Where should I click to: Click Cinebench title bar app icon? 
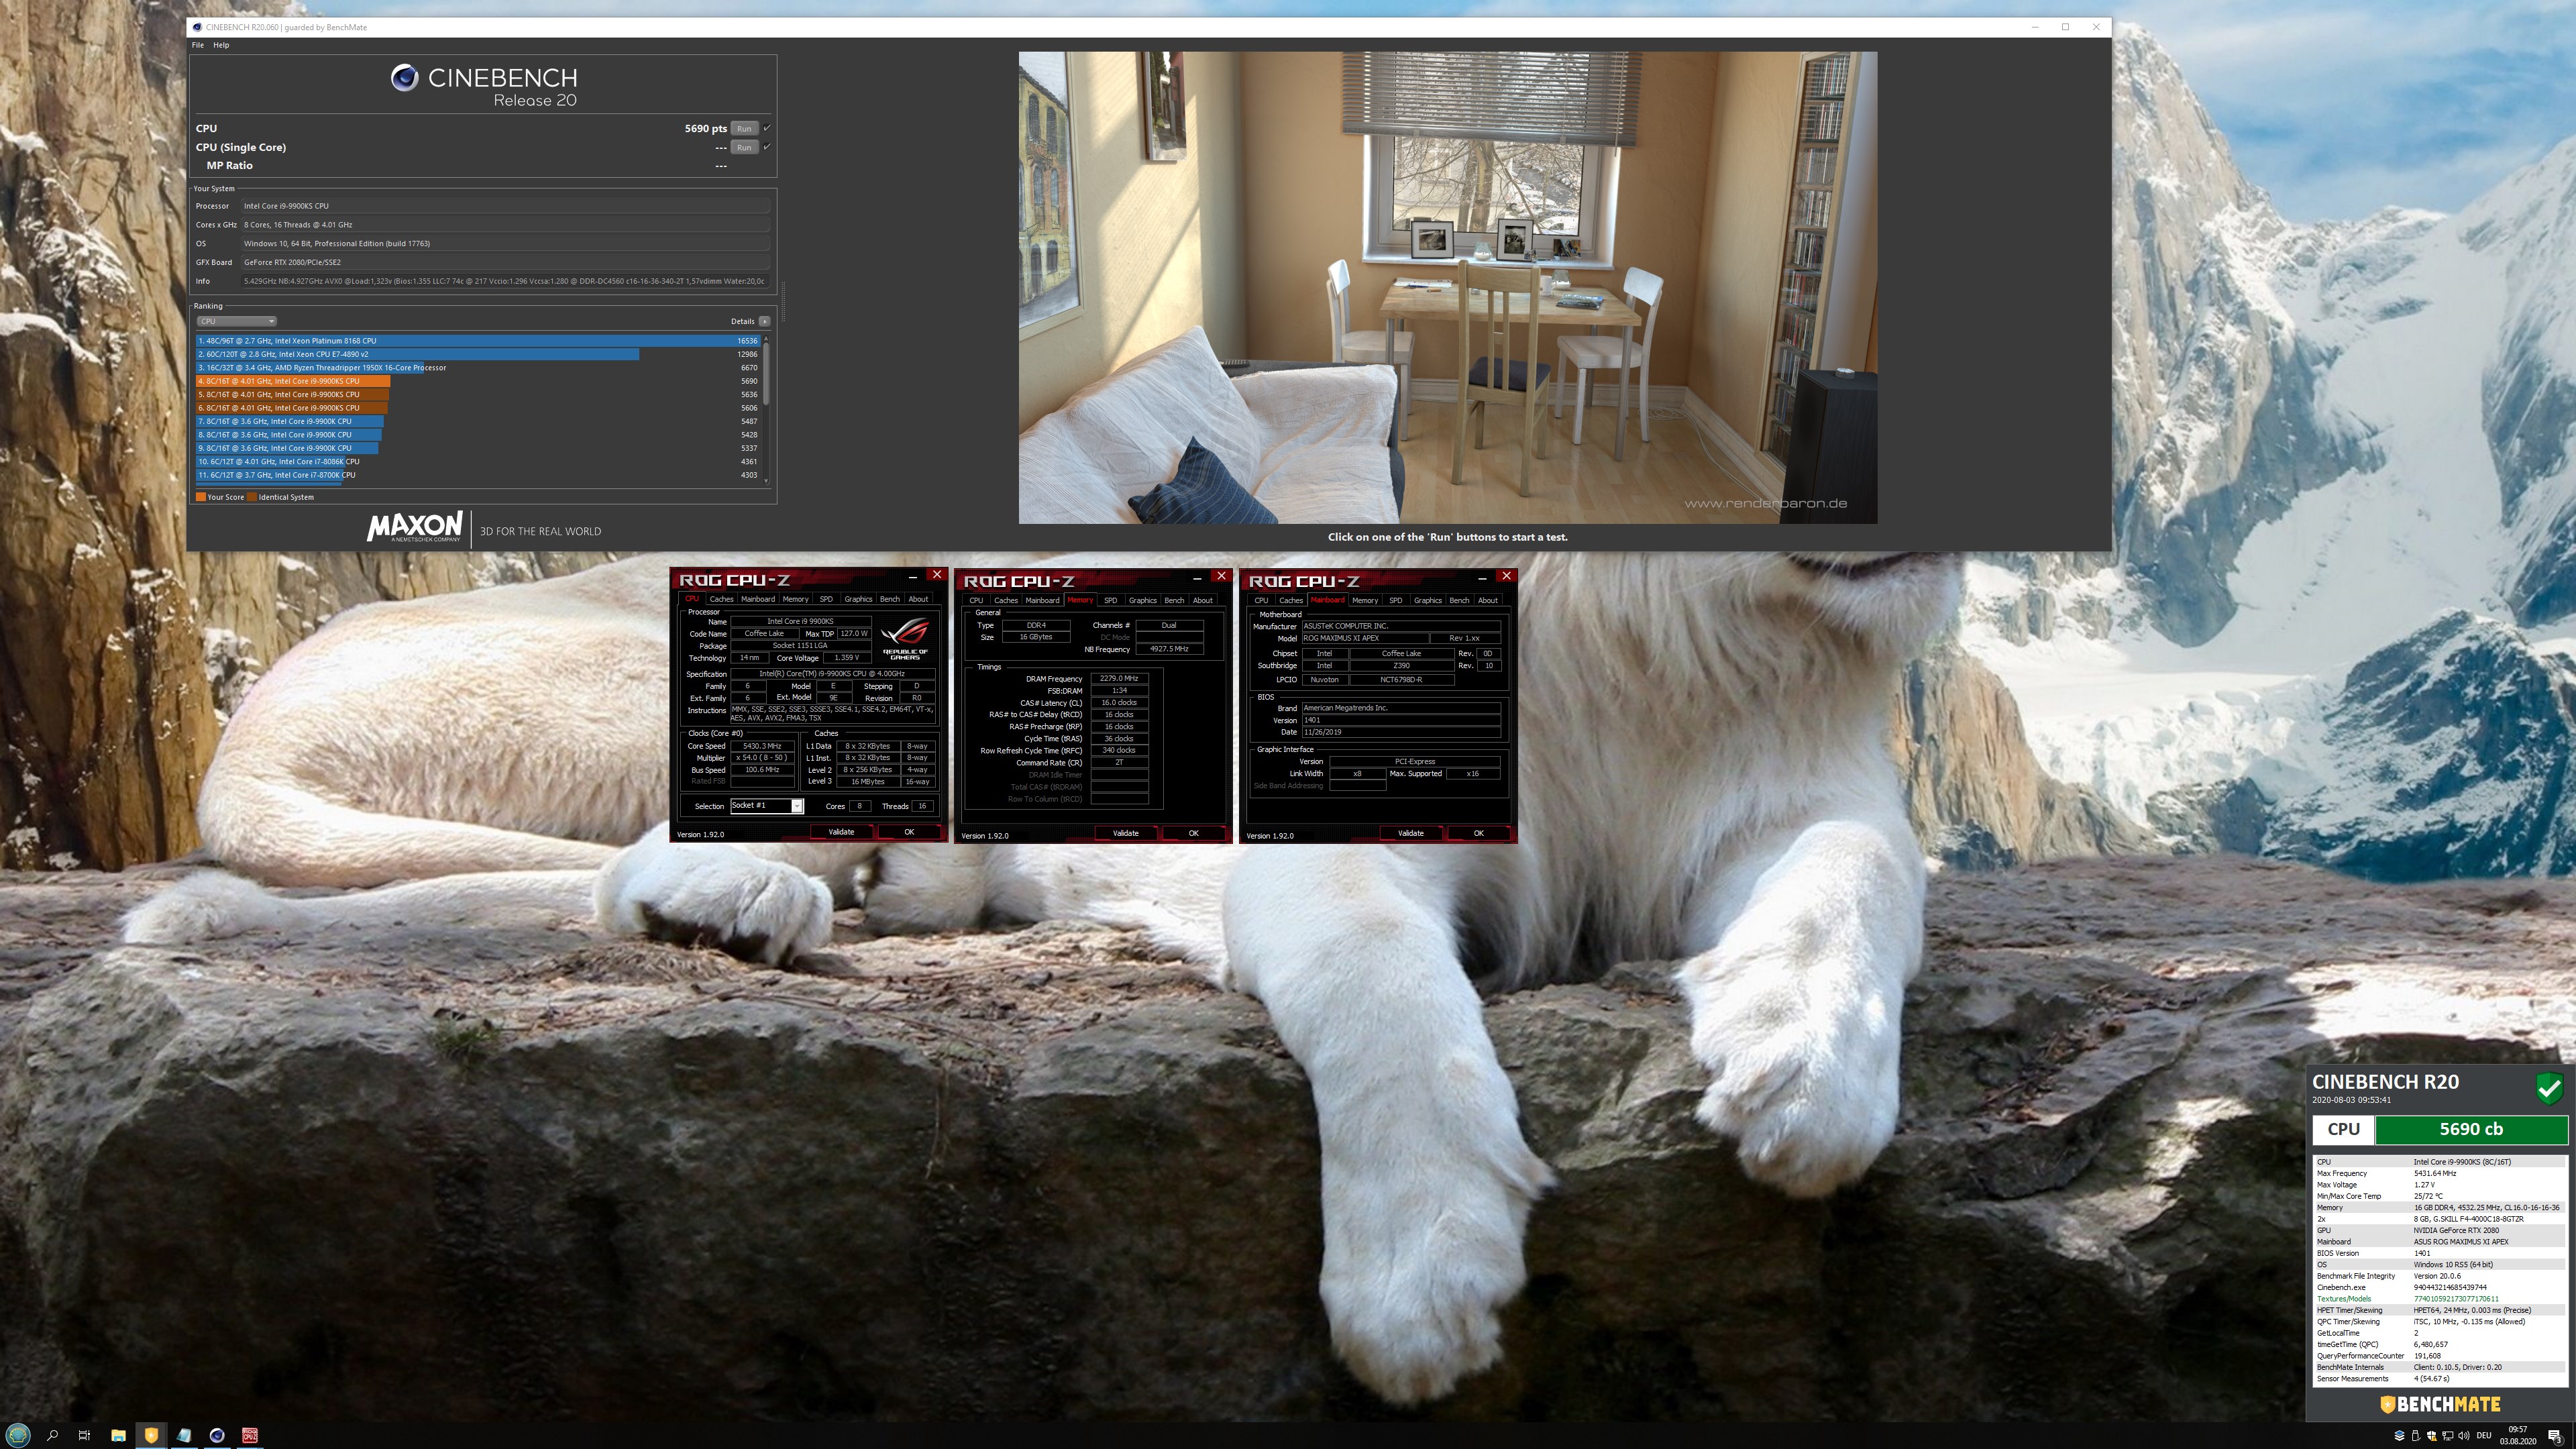tap(197, 27)
